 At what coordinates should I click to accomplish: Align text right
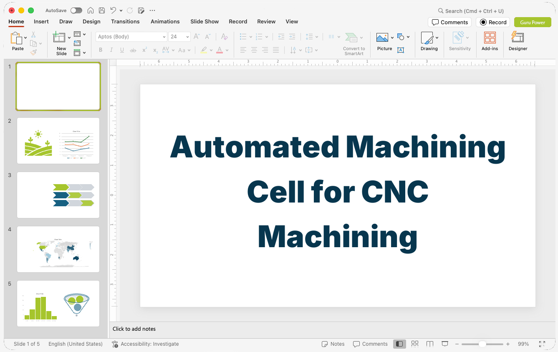[265, 50]
